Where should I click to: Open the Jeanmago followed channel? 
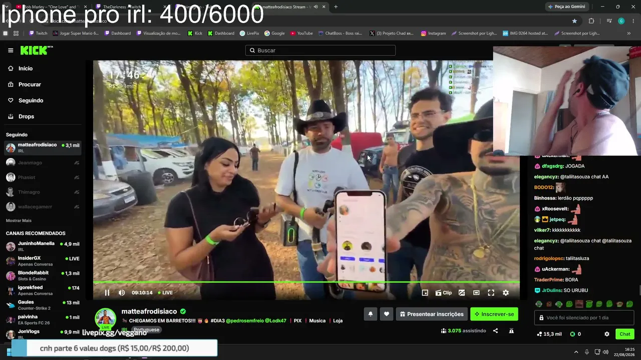pyautogui.click(x=43, y=162)
